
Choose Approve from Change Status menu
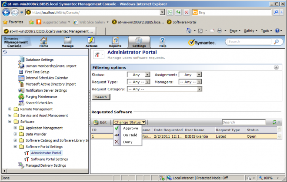[x=127, y=128]
